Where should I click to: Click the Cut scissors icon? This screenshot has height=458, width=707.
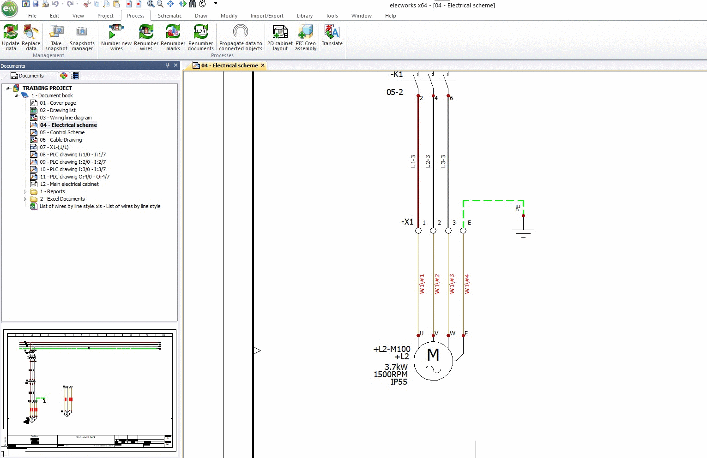pos(87,4)
